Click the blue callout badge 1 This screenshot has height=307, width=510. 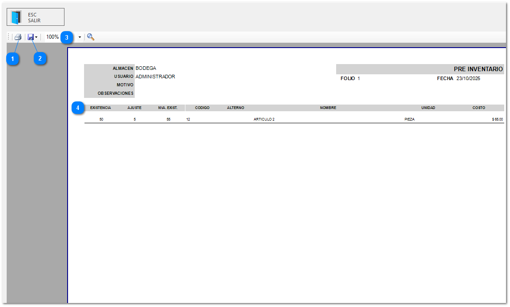(x=13, y=58)
